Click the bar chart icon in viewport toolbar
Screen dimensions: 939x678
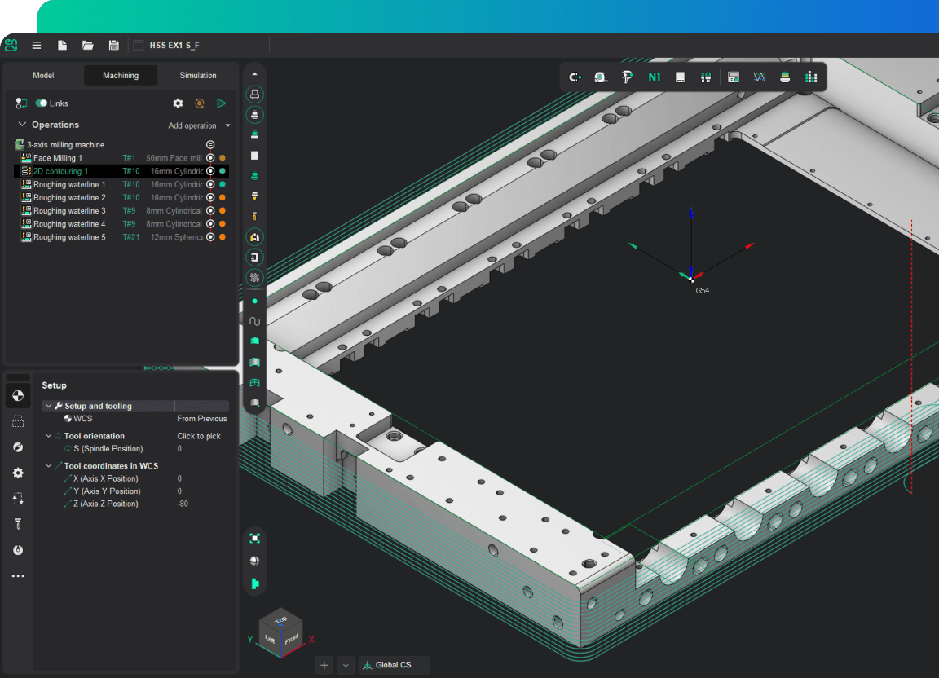click(x=810, y=77)
